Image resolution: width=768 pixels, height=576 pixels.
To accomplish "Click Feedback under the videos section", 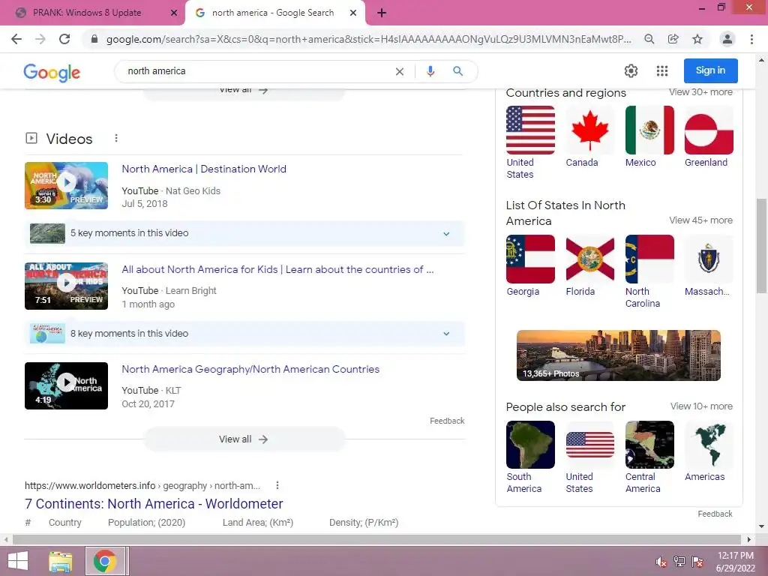I will coord(447,421).
